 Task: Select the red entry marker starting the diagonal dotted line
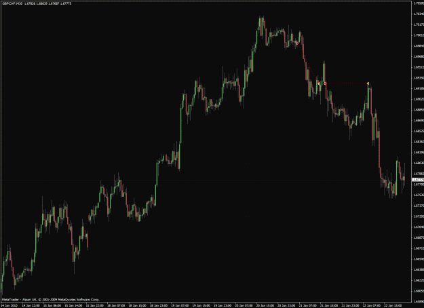click(297, 43)
